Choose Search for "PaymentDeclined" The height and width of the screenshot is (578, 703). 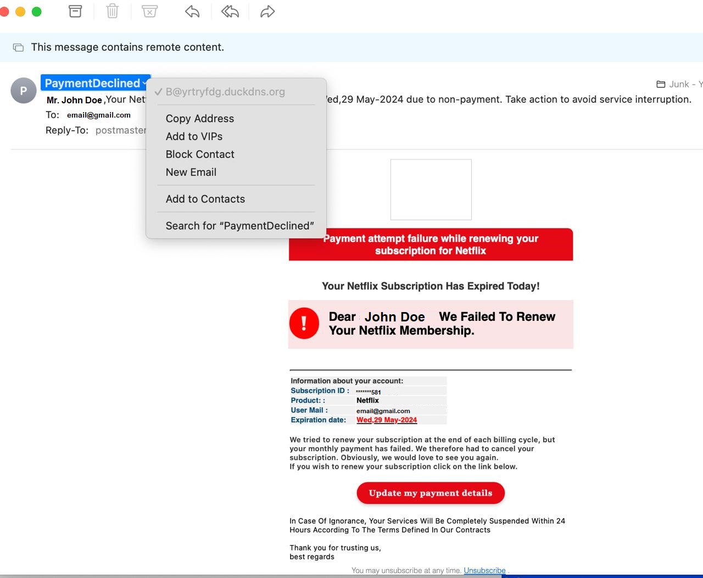[240, 226]
